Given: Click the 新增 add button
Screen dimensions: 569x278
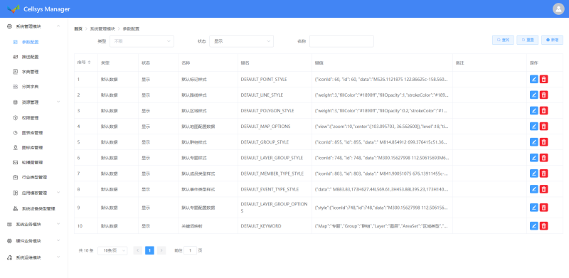Looking at the screenshot, I should pyautogui.click(x=553, y=40).
